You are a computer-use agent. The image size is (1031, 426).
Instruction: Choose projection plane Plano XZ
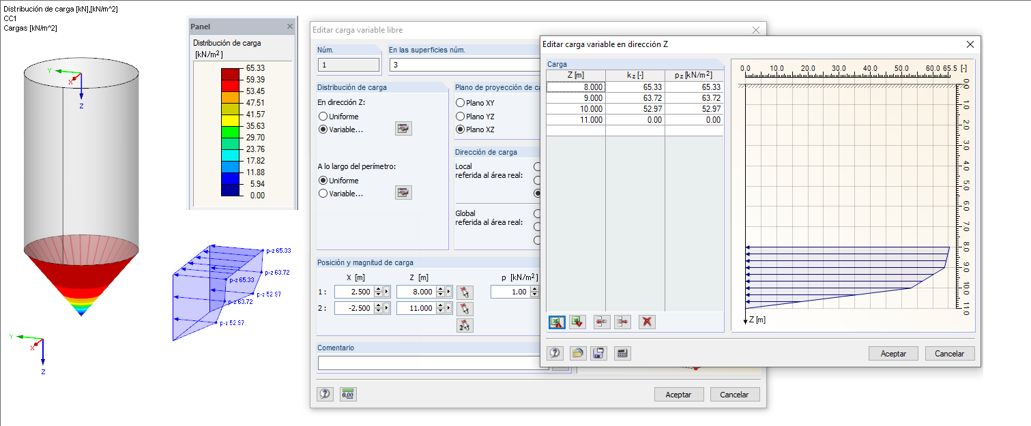pyautogui.click(x=461, y=130)
